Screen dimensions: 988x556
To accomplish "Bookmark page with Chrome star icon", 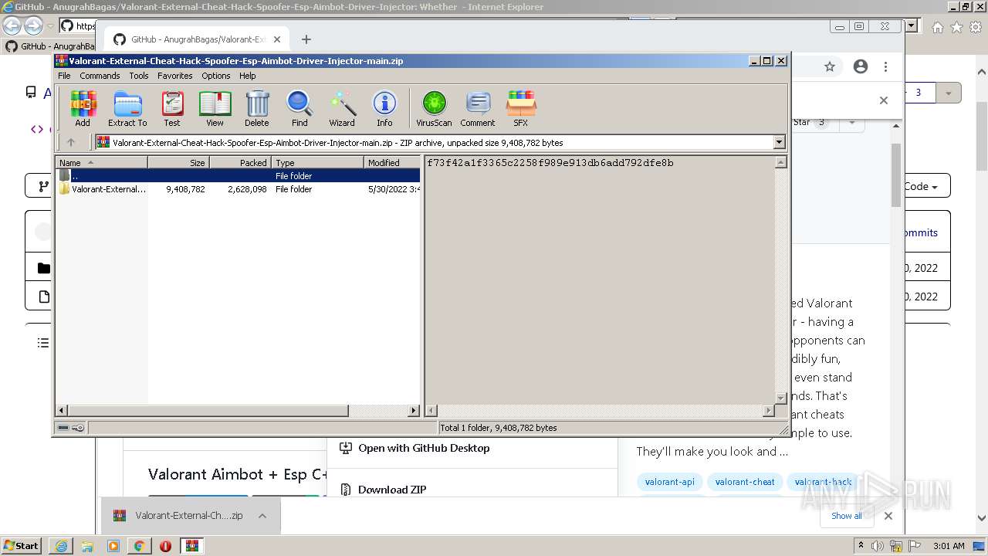I will tap(830, 67).
